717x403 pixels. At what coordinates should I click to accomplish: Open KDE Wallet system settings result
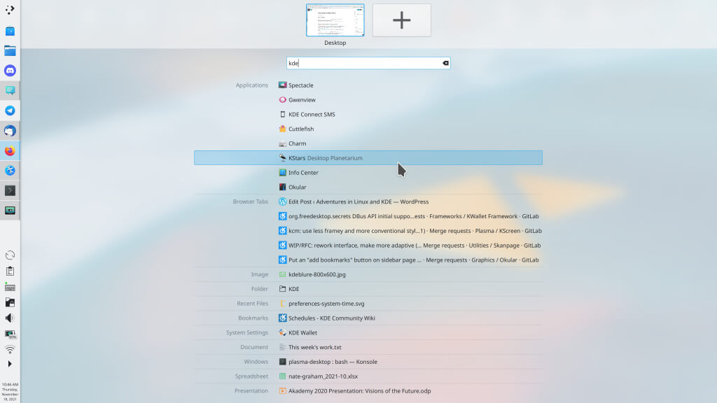(x=302, y=333)
